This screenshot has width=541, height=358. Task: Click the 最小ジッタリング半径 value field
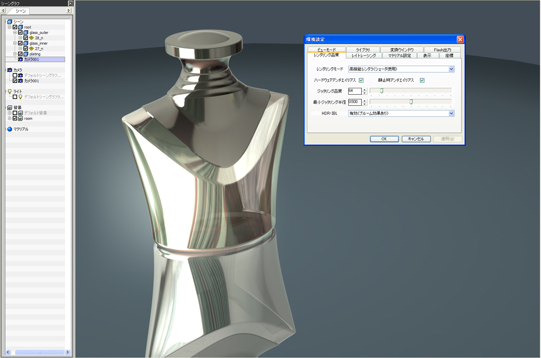pyautogui.click(x=355, y=102)
